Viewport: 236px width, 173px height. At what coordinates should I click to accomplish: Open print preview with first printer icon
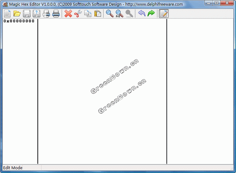point(46,14)
